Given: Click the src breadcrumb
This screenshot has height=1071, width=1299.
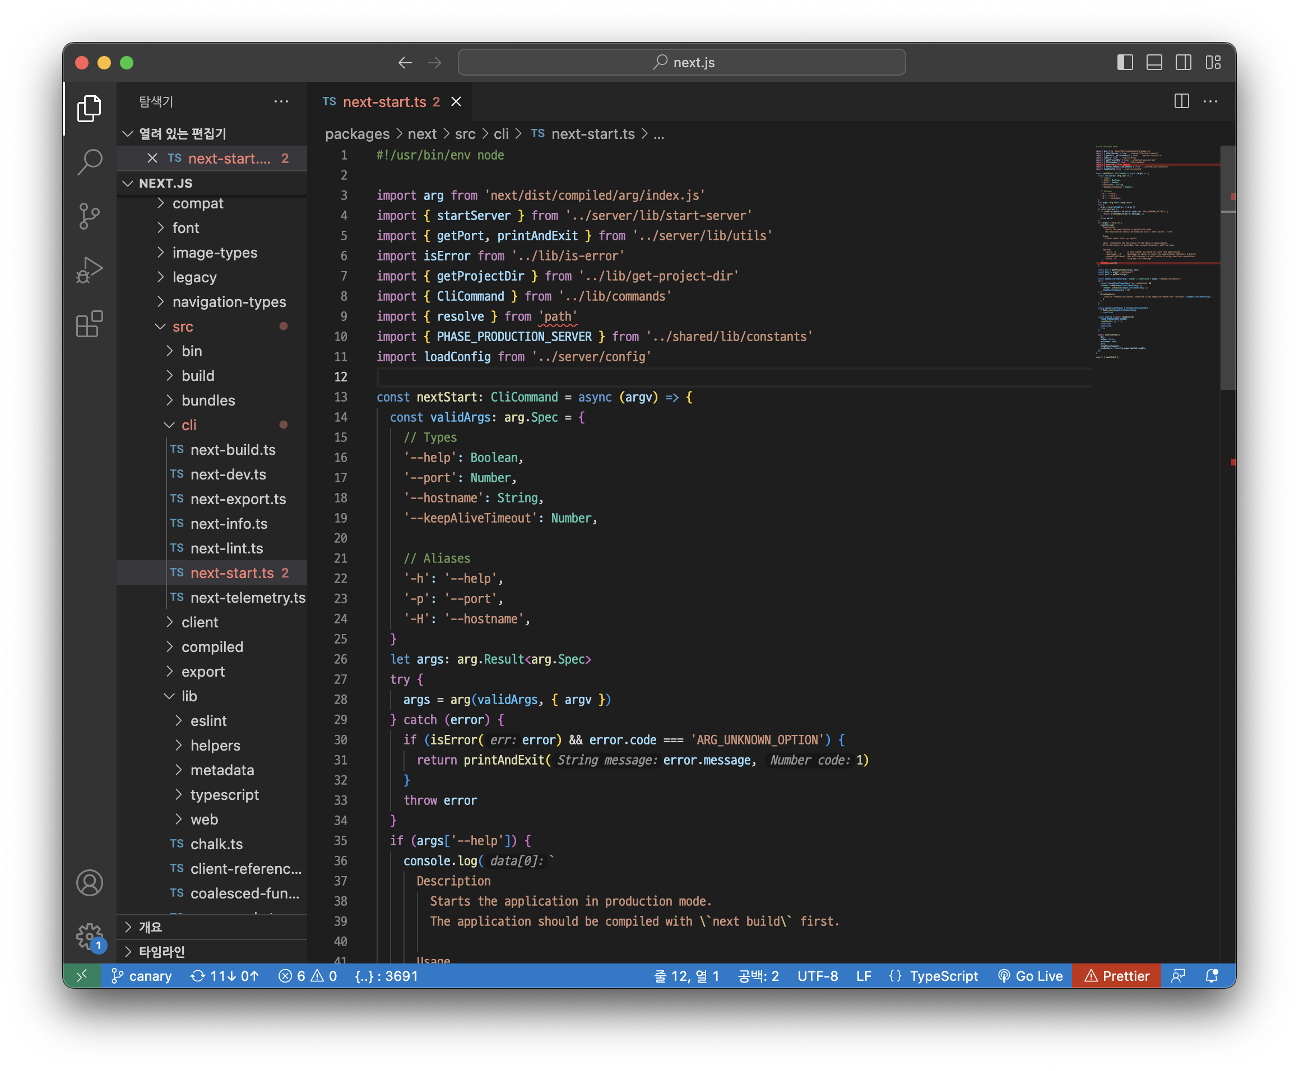Looking at the screenshot, I should (465, 134).
